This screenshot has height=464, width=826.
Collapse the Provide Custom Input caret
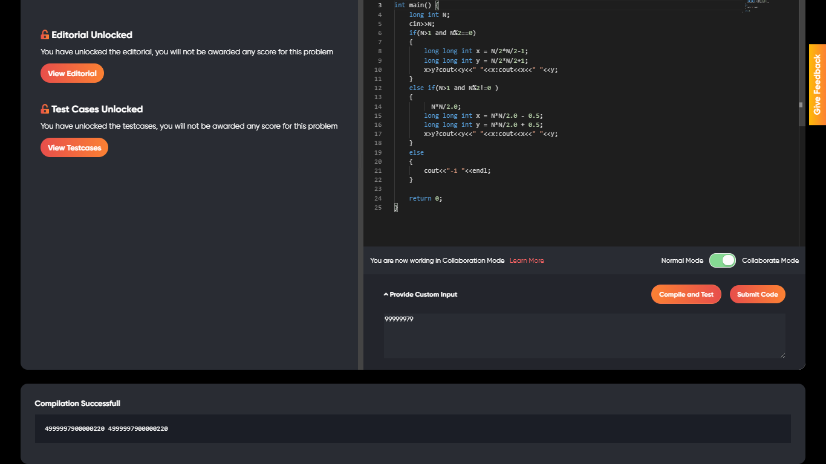click(x=386, y=295)
